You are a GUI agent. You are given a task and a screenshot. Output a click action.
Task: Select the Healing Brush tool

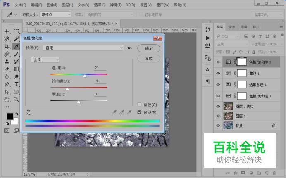pos(7,54)
